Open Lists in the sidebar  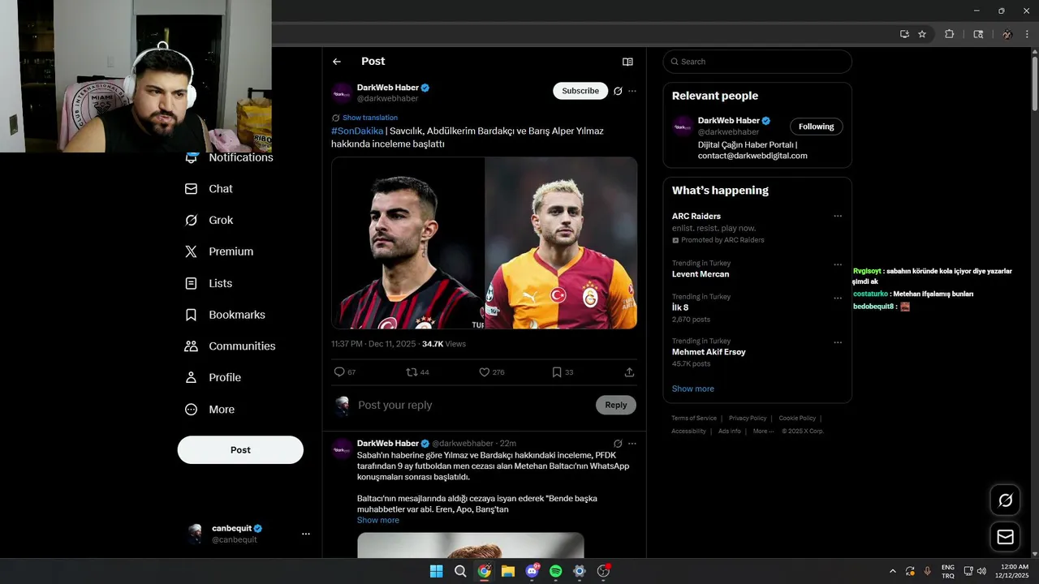pyautogui.click(x=209, y=283)
